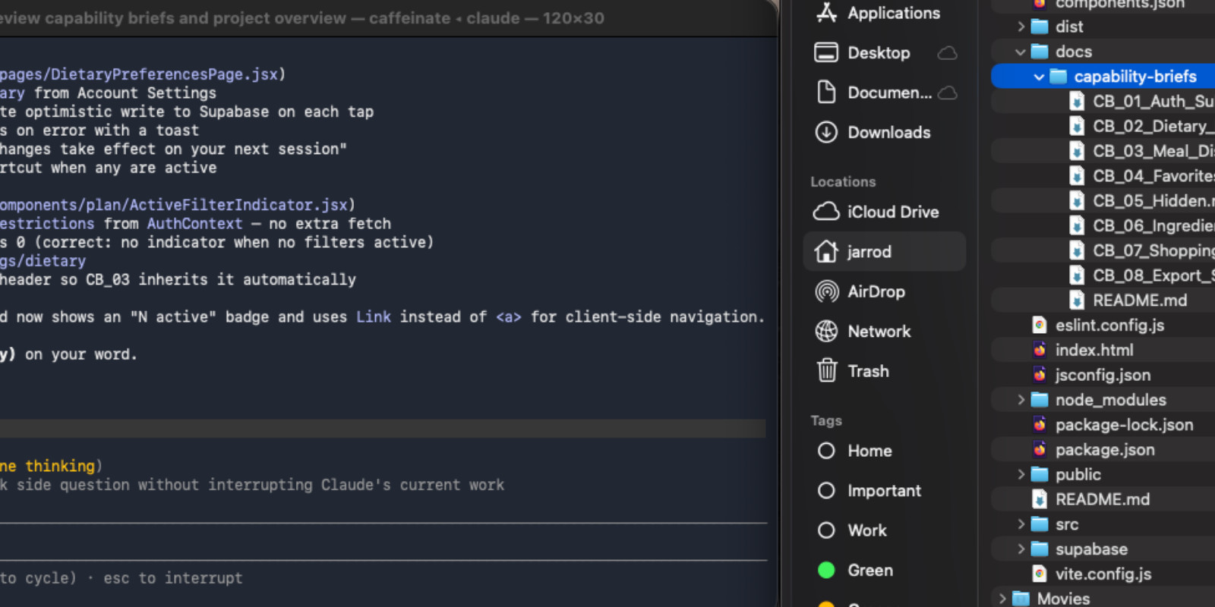Select vite.config.js file
1215x607 pixels.
click(x=1092, y=574)
